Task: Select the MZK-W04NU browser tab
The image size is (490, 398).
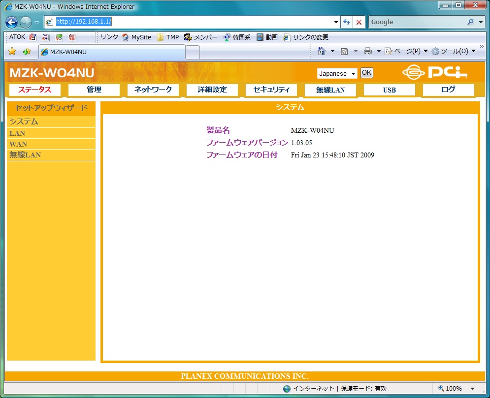Action: (x=112, y=52)
